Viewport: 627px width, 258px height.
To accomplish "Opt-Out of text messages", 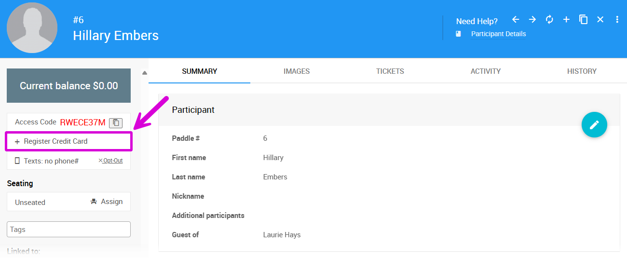I will [110, 161].
